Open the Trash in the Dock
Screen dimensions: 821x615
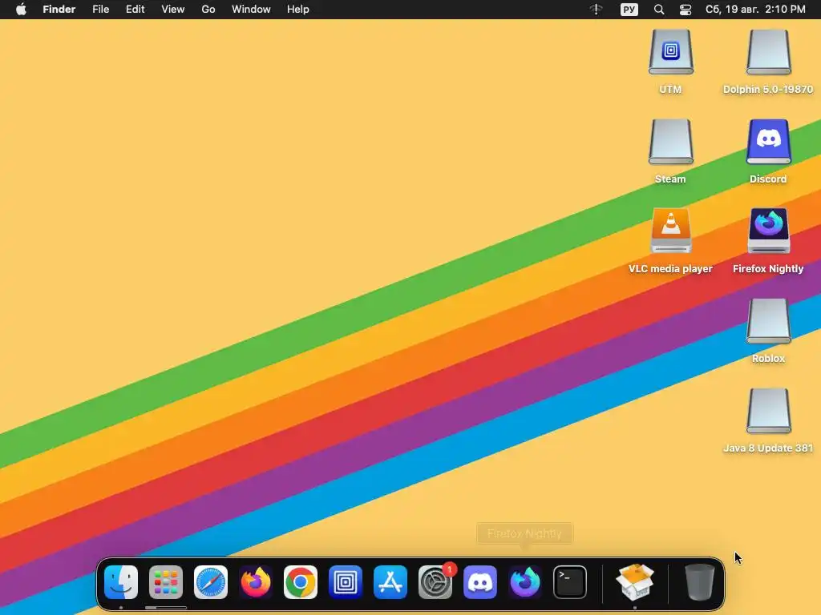[x=699, y=582]
